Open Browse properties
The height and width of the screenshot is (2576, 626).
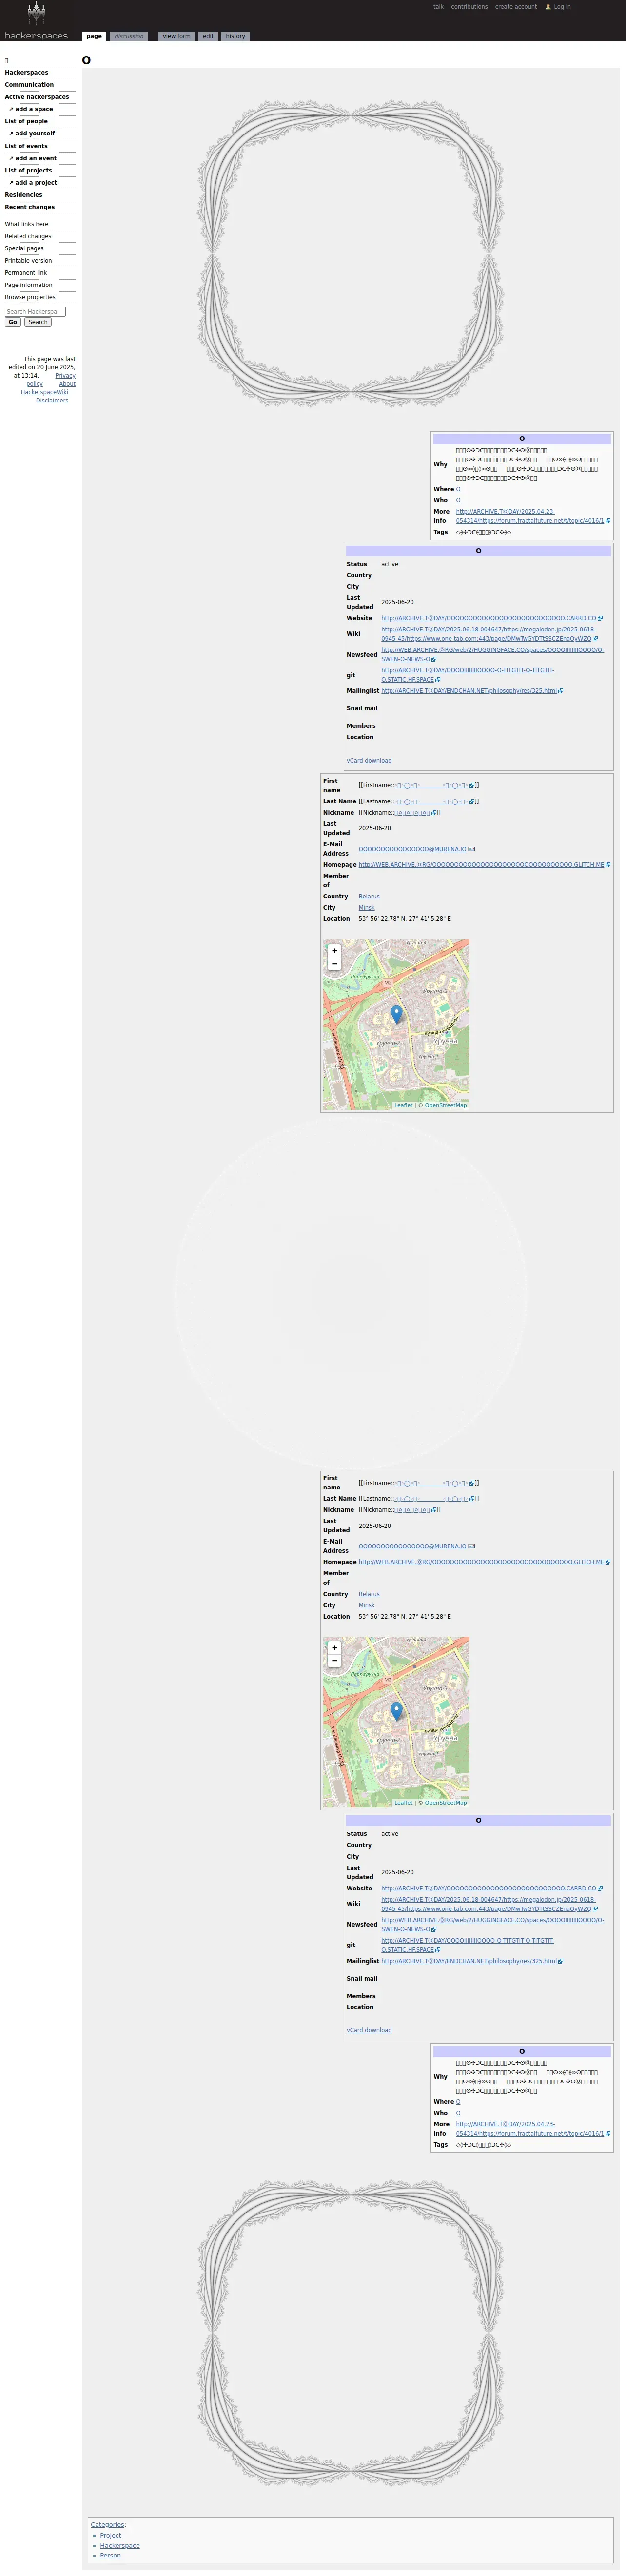30,297
